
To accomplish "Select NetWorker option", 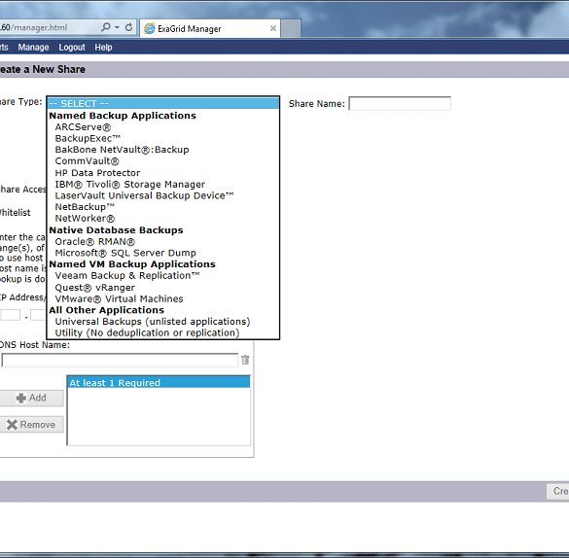I will point(163,219).
